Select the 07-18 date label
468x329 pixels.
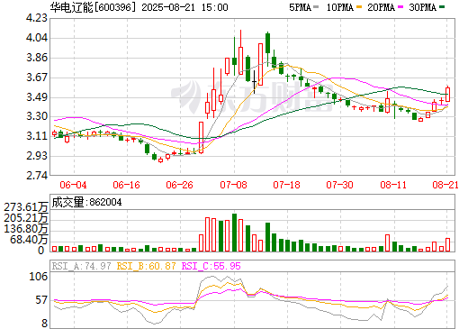pyautogui.click(x=286, y=185)
